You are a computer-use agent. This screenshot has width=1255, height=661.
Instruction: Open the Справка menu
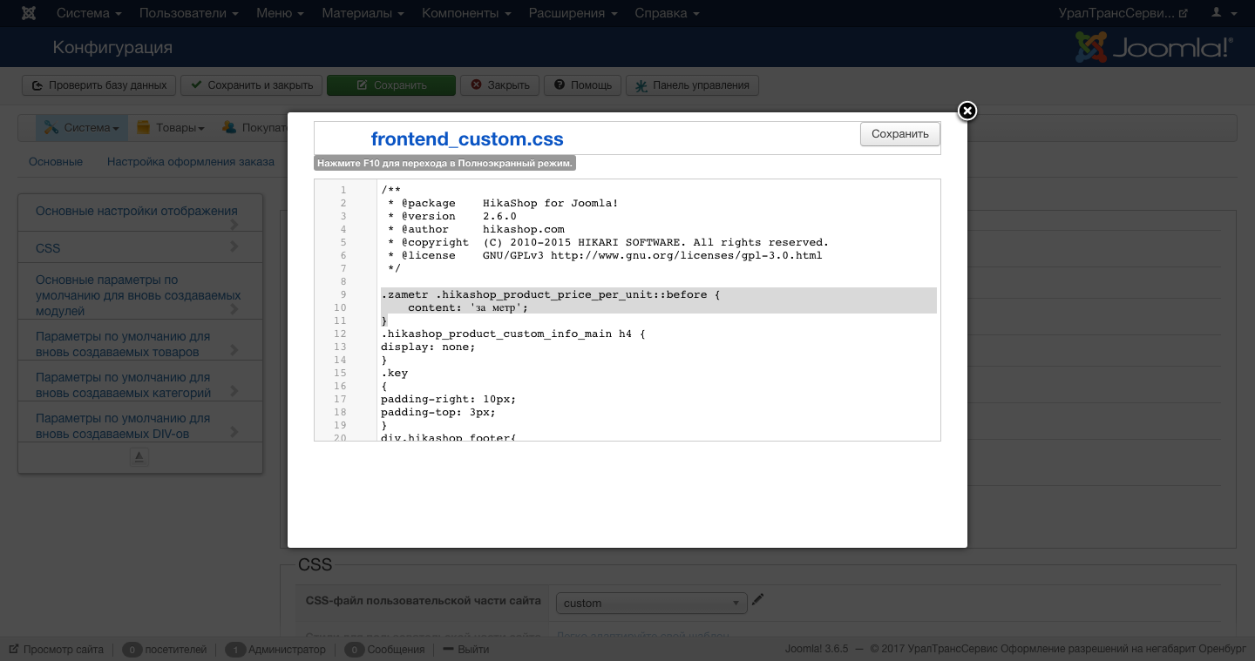click(x=666, y=13)
